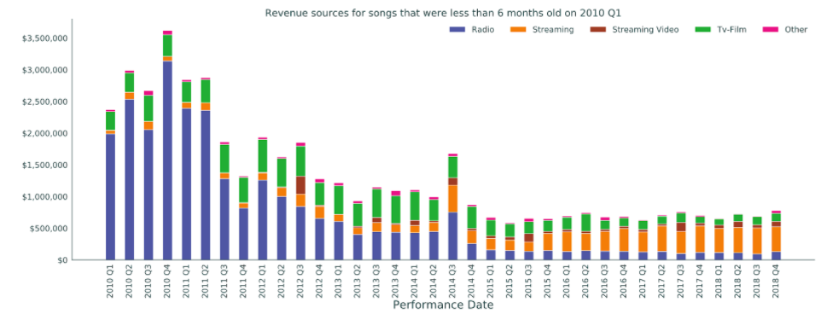The image size is (821, 314).
Task: Click the Streaming Video legend swatch
Action: point(597,30)
